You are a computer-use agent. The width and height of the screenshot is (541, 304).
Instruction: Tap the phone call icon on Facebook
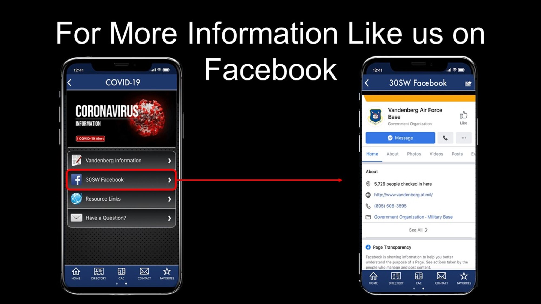pyautogui.click(x=445, y=138)
